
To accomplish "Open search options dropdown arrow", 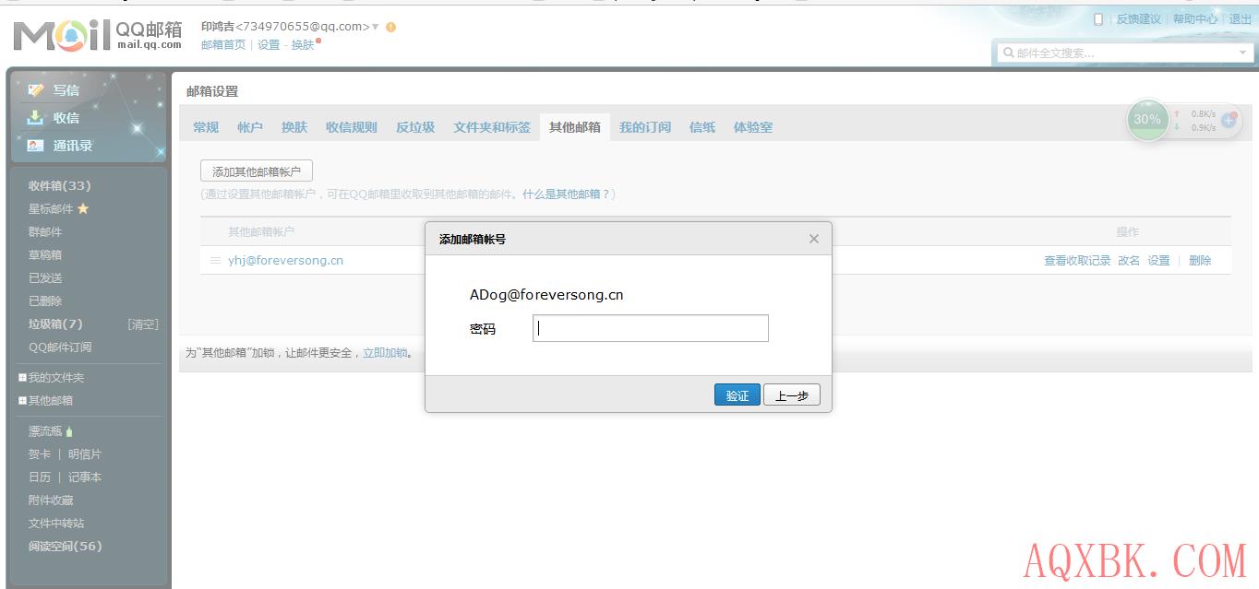I will 1241,53.
